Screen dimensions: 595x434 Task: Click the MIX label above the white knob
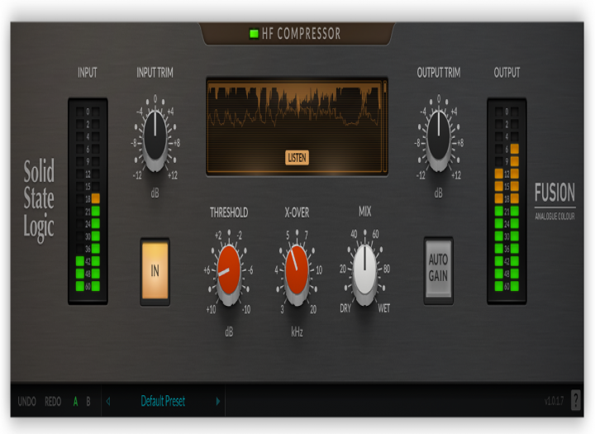click(364, 212)
